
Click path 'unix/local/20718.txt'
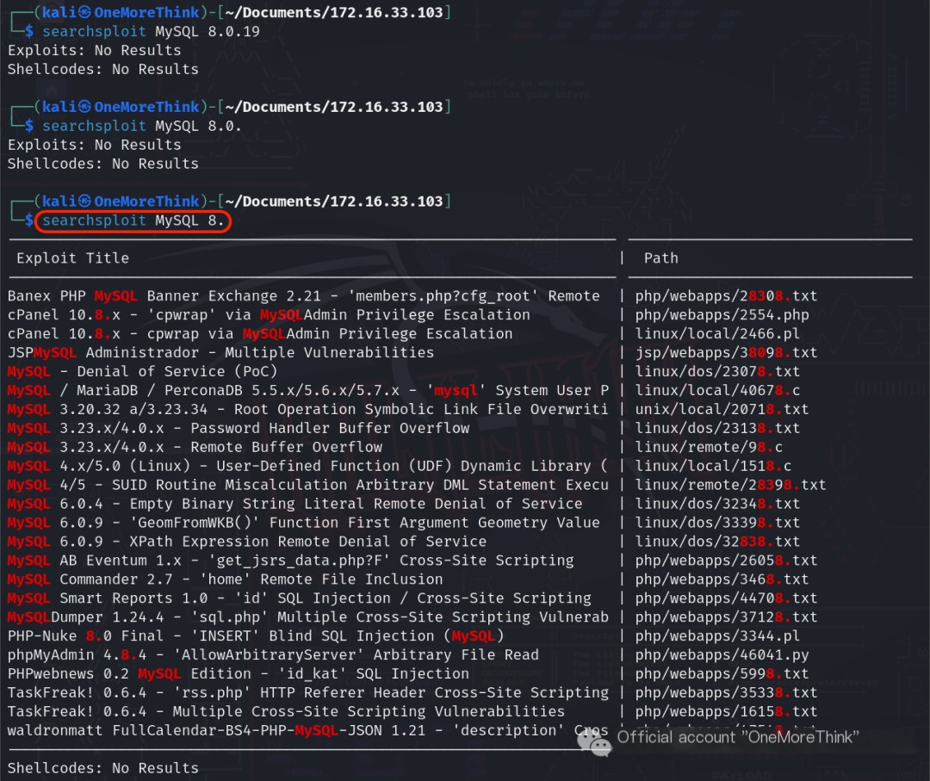(722, 410)
